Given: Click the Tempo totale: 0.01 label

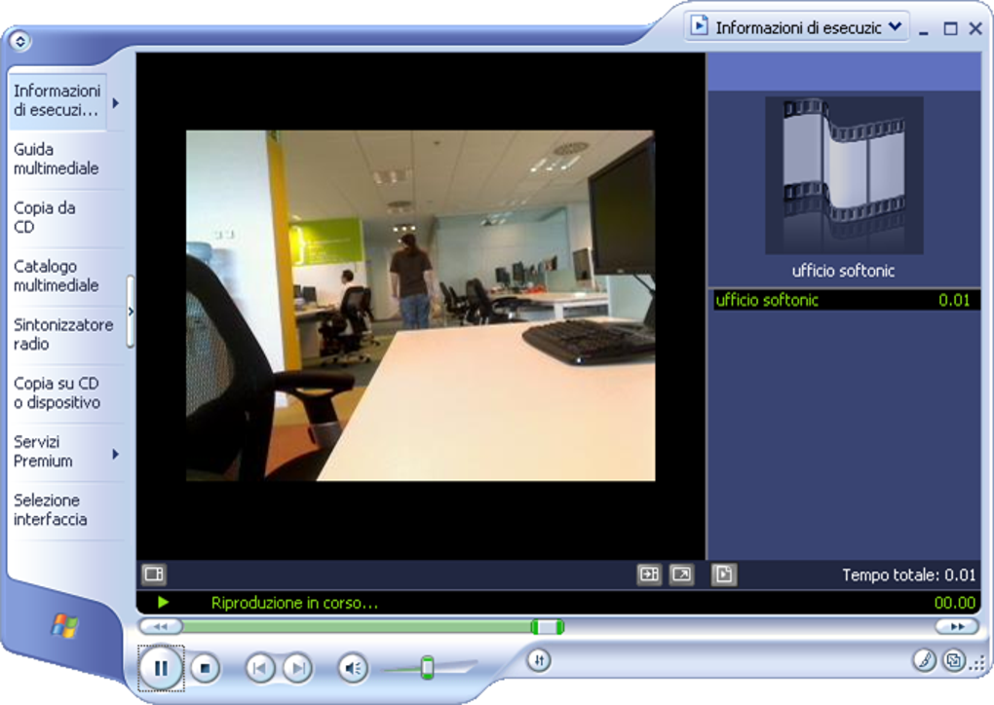Looking at the screenshot, I should (908, 575).
